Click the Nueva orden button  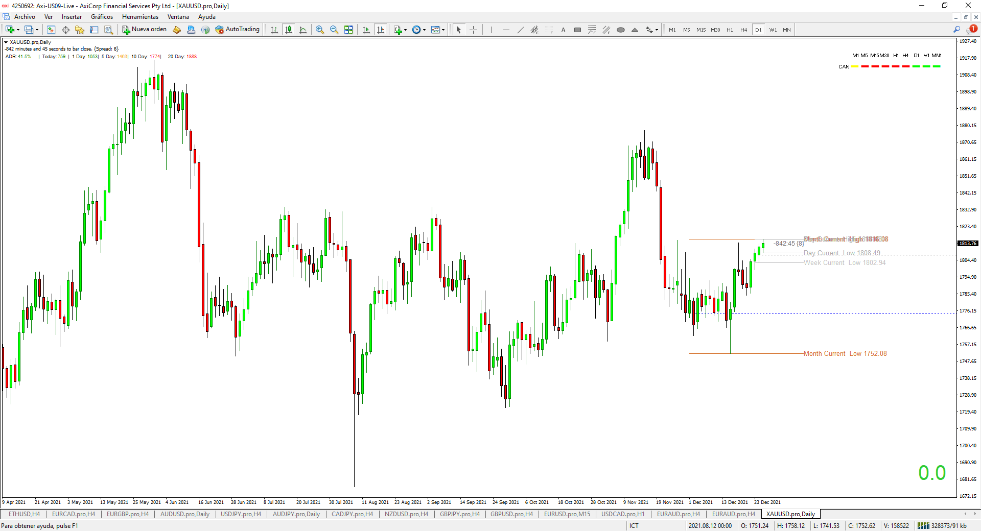[145, 30]
